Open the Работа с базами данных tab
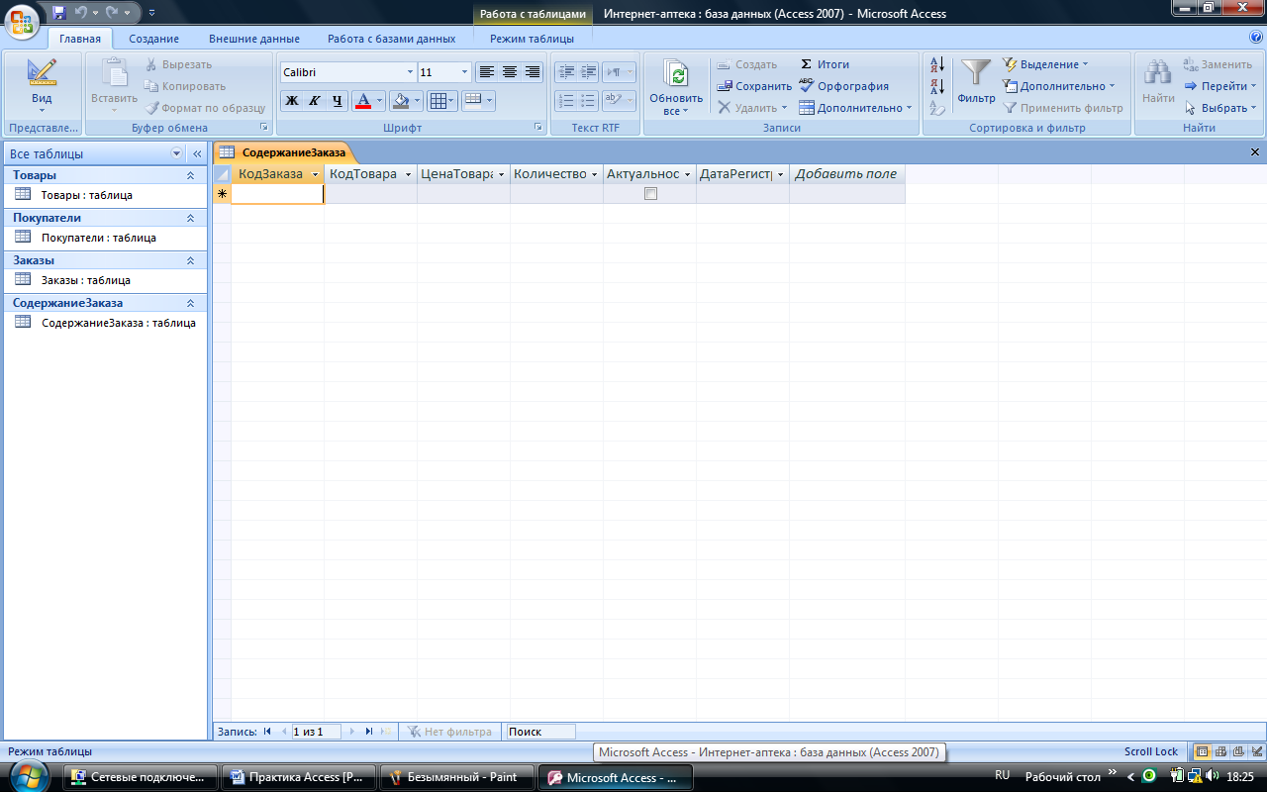This screenshot has width=1267, height=792. pos(392,39)
